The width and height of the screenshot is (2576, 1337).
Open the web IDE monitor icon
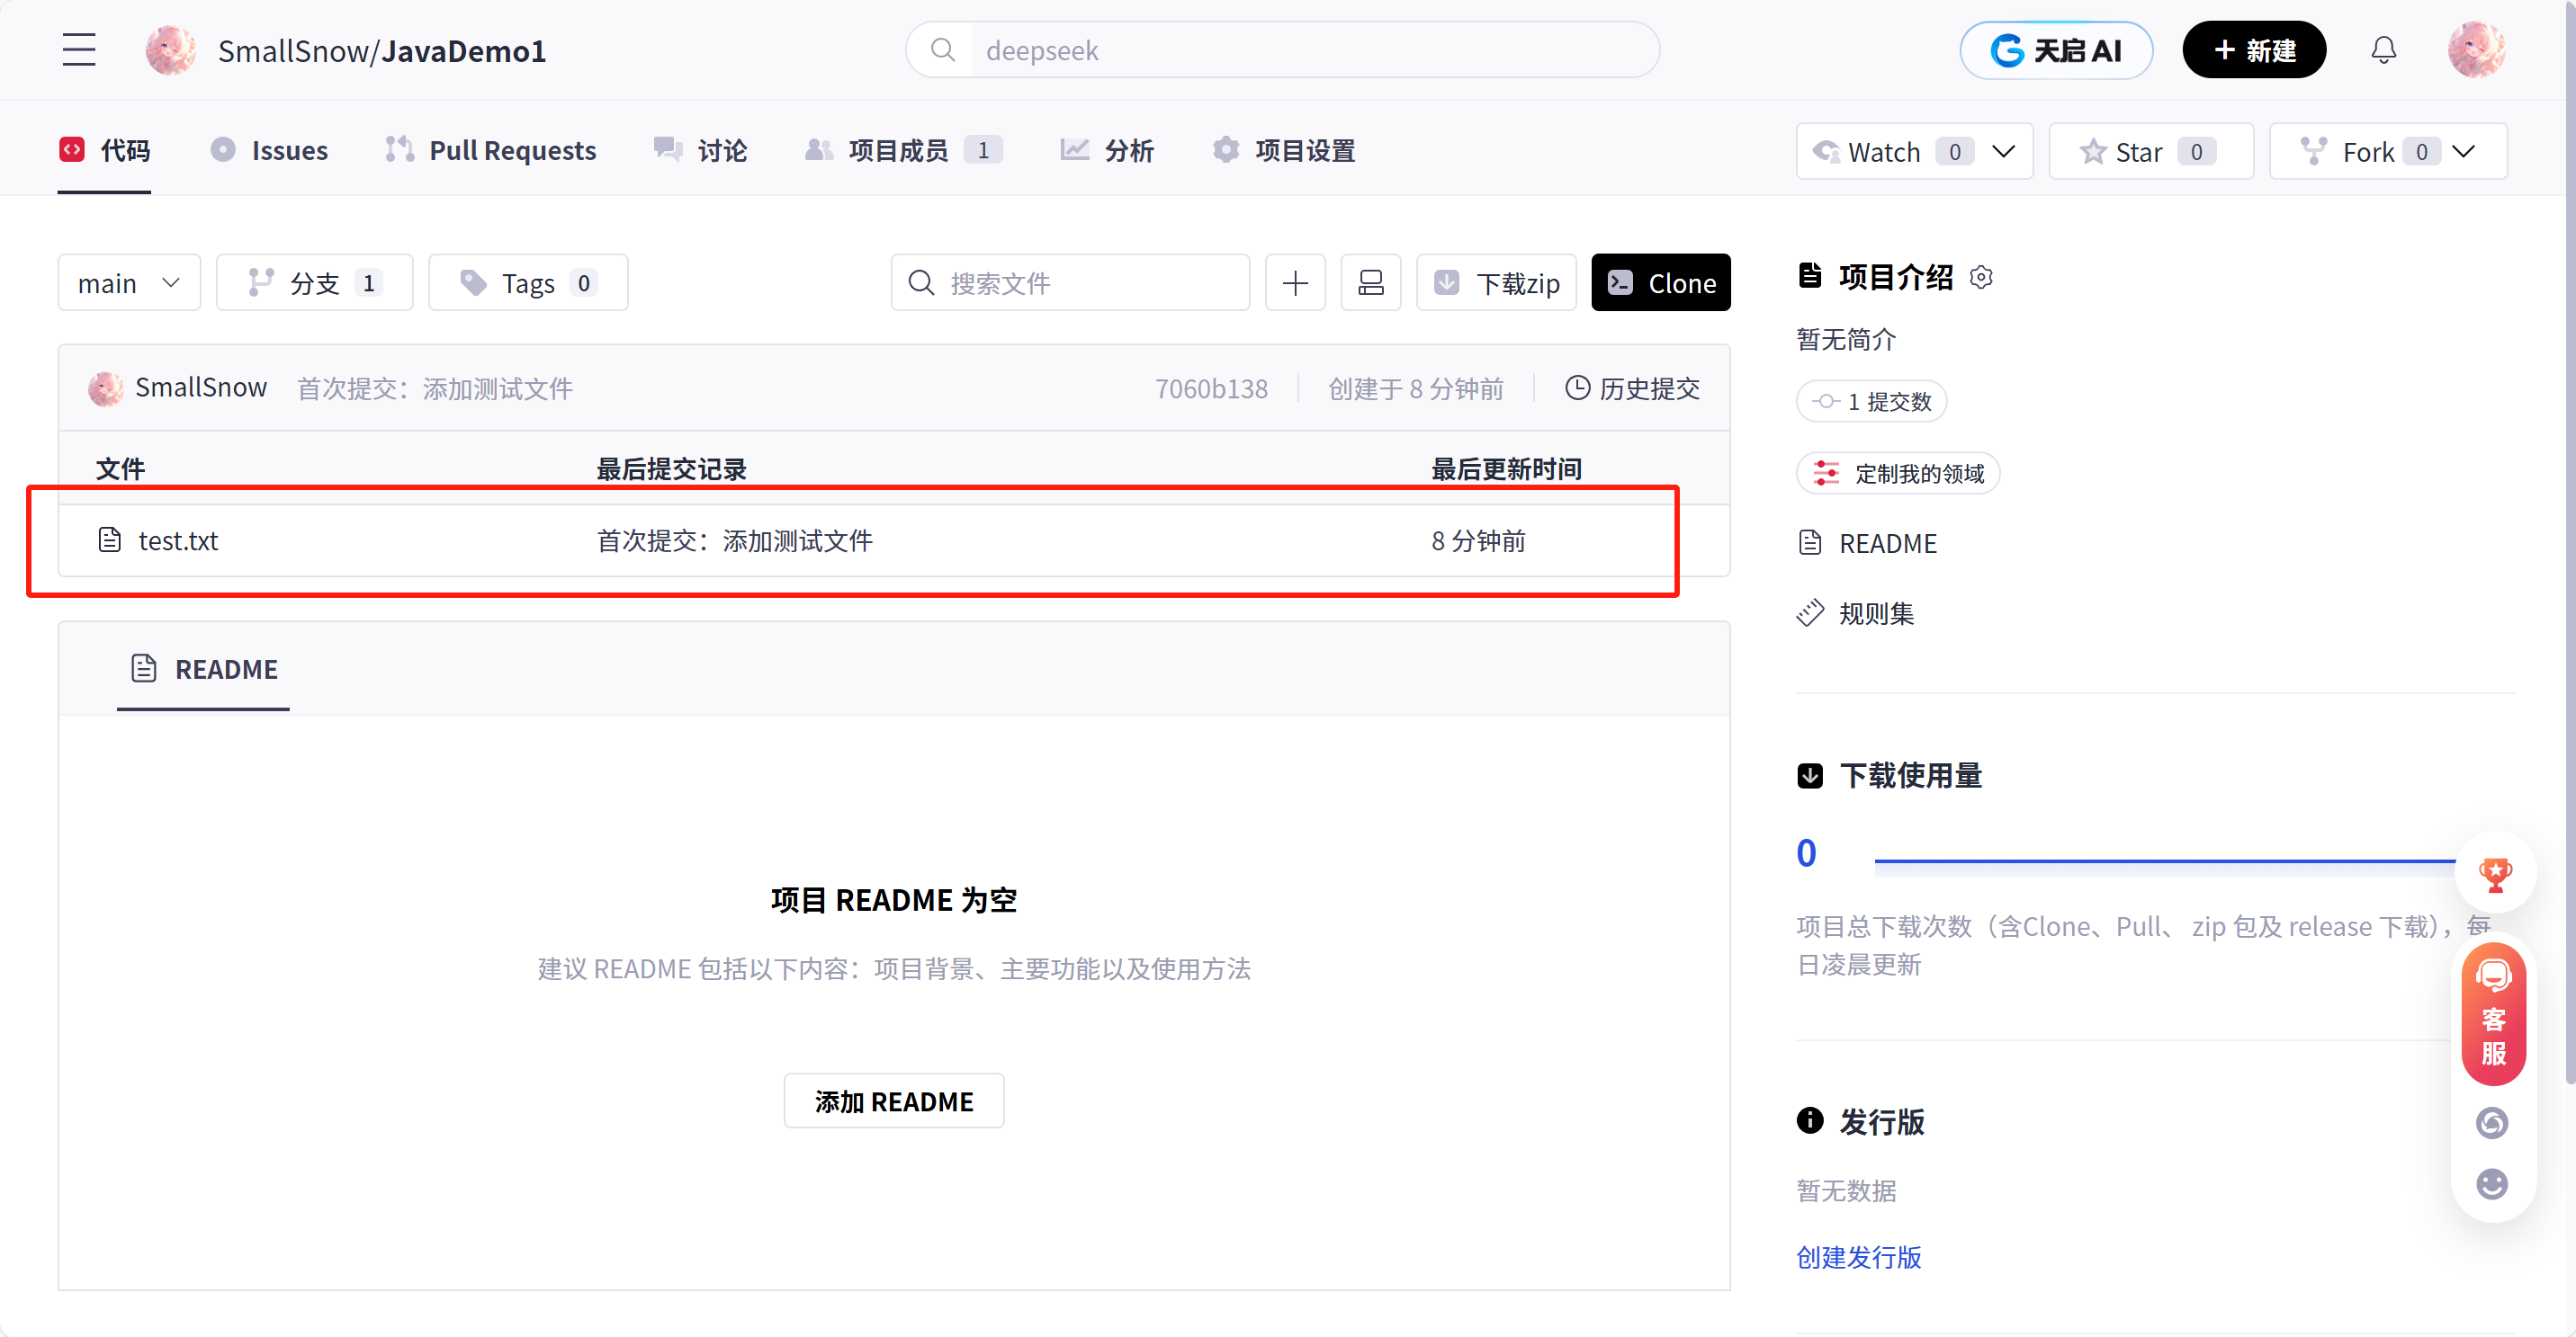pyautogui.click(x=1370, y=283)
